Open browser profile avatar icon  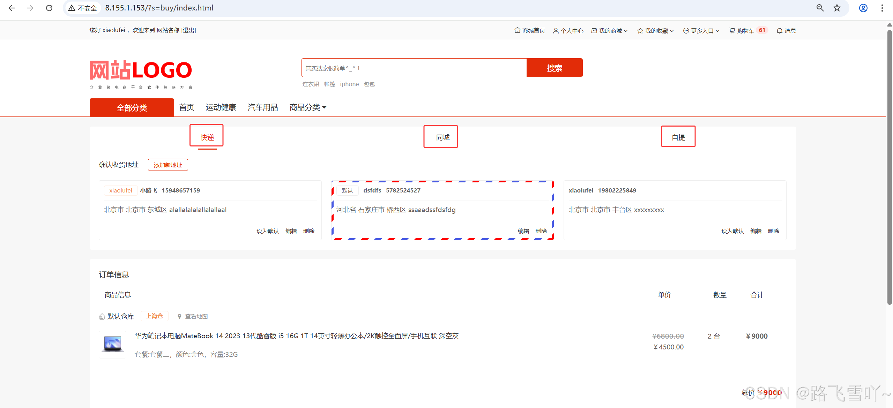pos(863,8)
